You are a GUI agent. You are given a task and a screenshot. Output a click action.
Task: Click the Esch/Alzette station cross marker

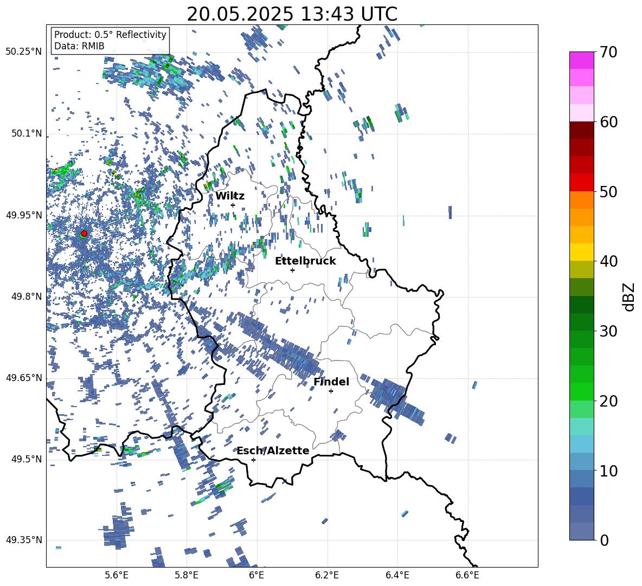253,460
